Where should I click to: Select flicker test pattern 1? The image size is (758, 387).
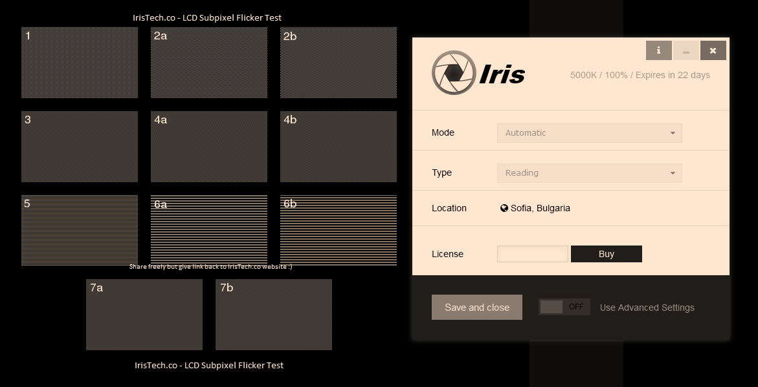pyautogui.click(x=79, y=63)
